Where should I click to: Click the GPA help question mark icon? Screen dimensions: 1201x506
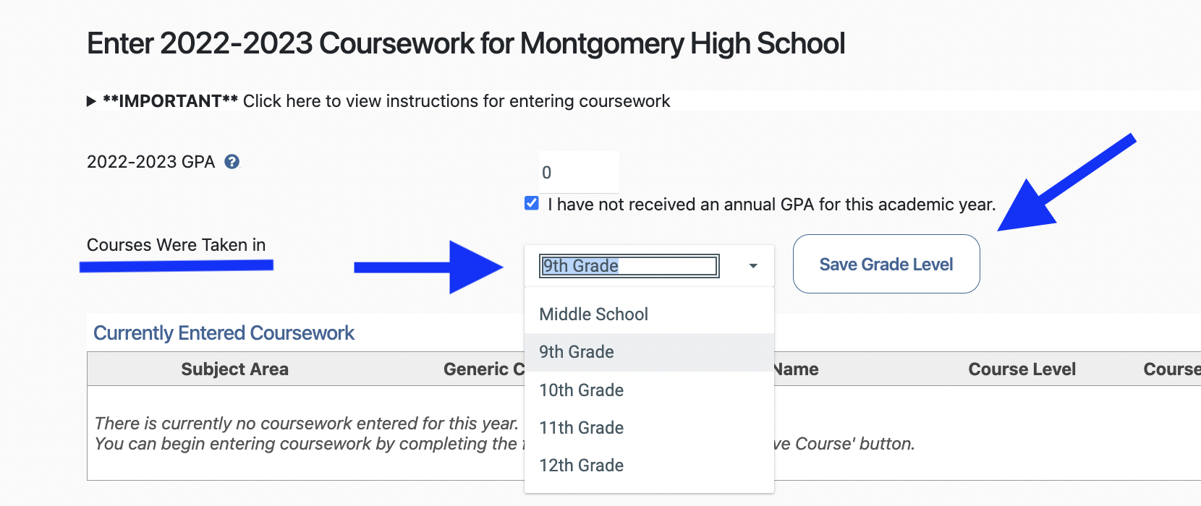click(x=232, y=162)
